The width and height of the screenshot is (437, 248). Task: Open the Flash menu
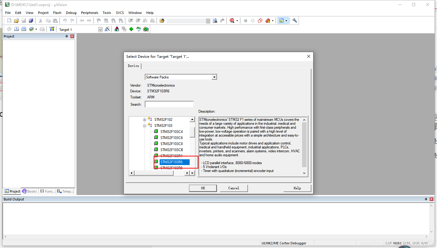(x=57, y=13)
